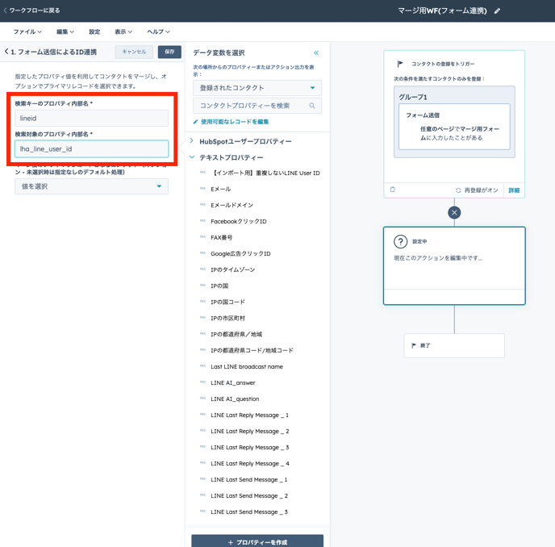Click the flag icon on trigger header
This screenshot has height=547, width=555.
(x=400, y=64)
